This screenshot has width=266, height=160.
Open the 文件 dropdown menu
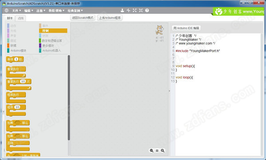[16, 11]
